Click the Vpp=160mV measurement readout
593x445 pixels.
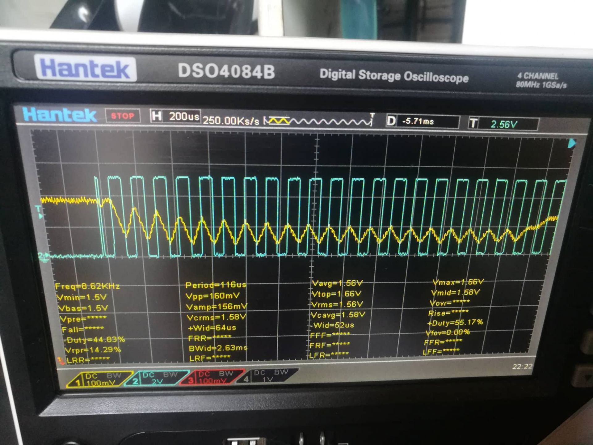(212, 296)
